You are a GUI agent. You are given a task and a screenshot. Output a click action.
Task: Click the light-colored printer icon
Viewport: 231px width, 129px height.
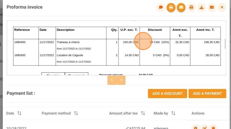pyautogui.click(x=191, y=7)
